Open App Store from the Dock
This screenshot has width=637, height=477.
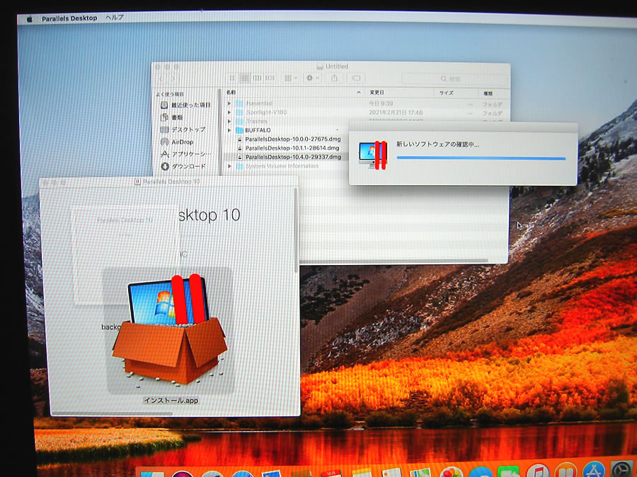[592, 471]
